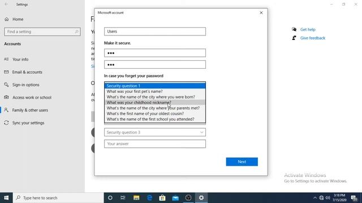Select Family & other users page

(26, 110)
